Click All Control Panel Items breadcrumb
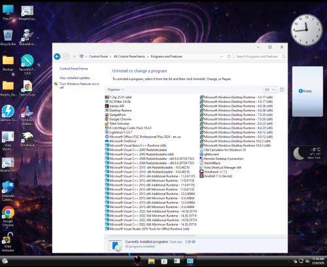Screen dimensions: 327x267 click(x=129, y=56)
